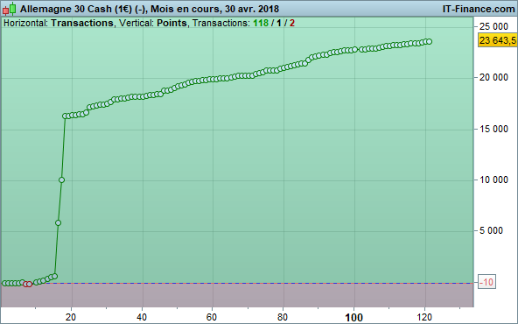Click the final data point of the equity curve
The height and width of the screenshot is (324, 518).
coord(429,41)
